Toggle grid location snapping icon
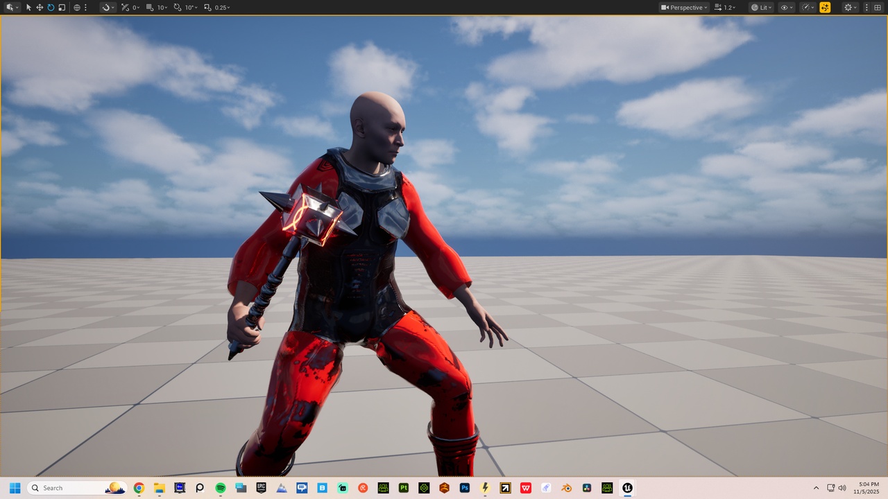The height and width of the screenshot is (499, 888). (151, 8)
